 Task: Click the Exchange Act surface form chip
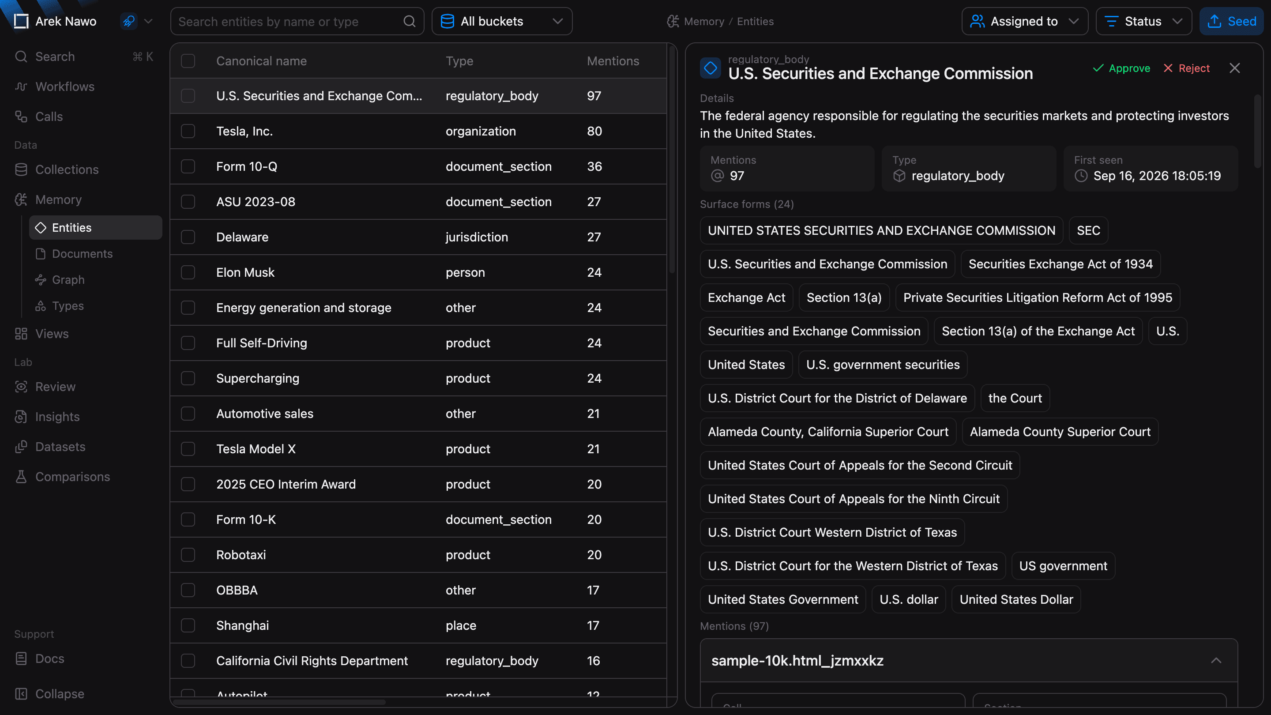tap(747, 297)
